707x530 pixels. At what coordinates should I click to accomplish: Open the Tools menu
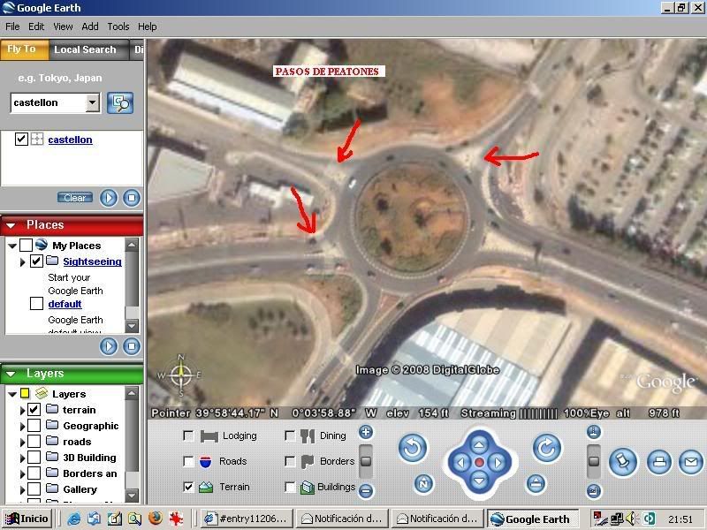coord(118,26)
